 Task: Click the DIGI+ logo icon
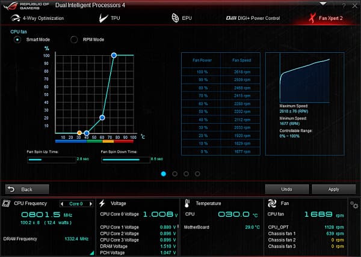pyautogui.click(x=231, y=18)
